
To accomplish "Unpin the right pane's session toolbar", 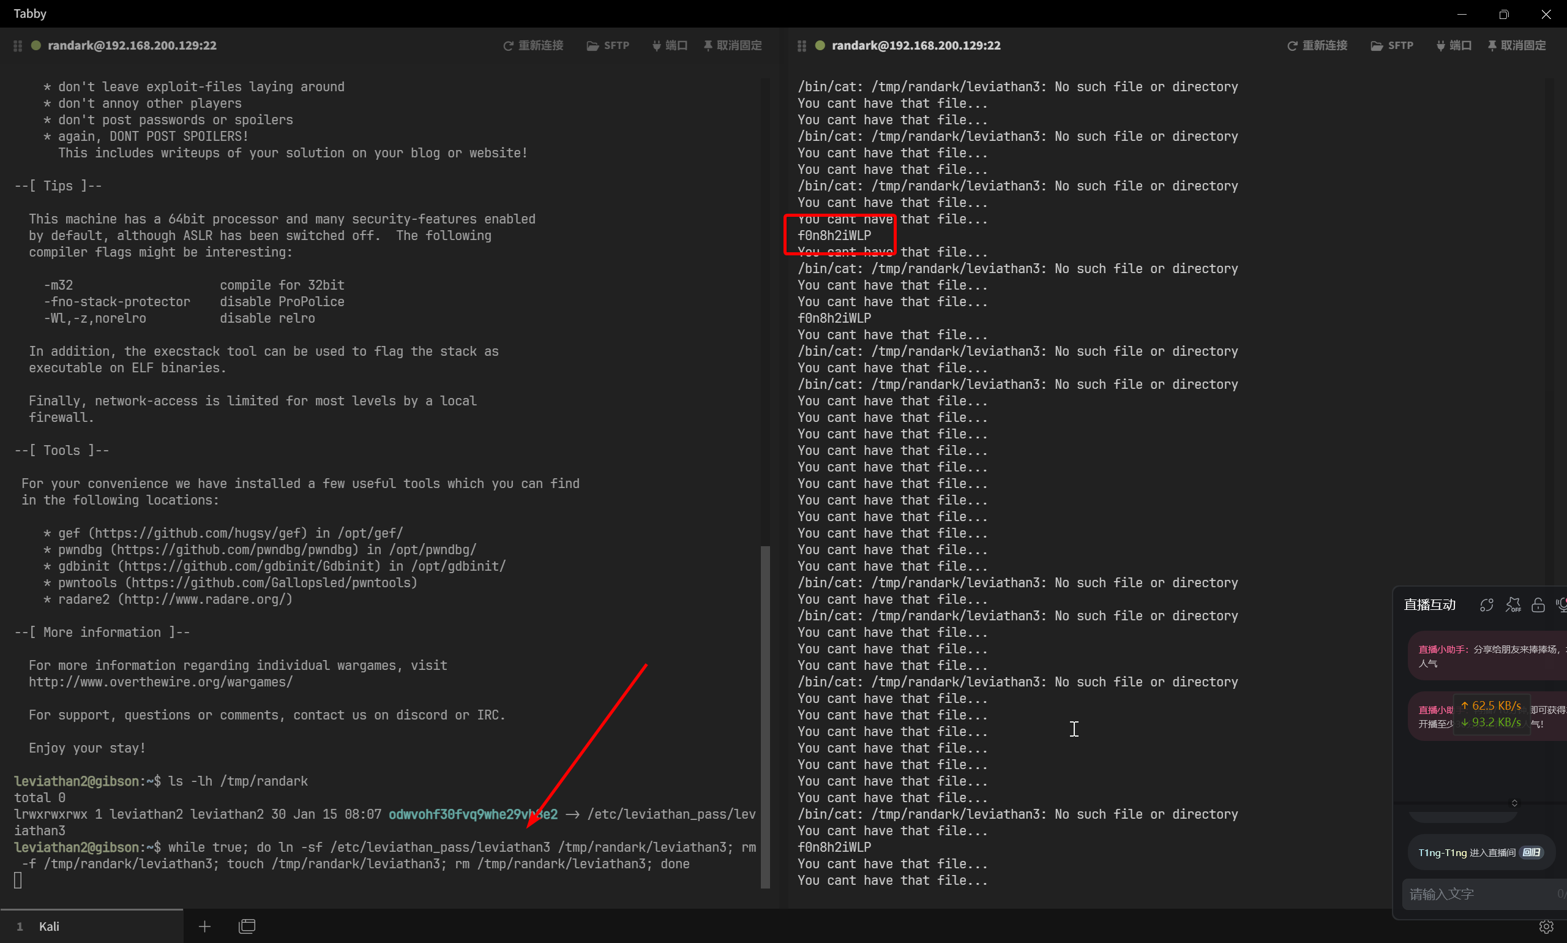I will 1517,46.
